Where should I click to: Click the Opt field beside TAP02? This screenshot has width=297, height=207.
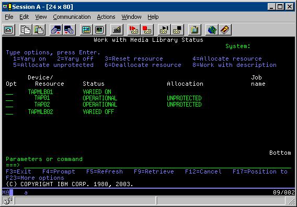pos(9,105)
